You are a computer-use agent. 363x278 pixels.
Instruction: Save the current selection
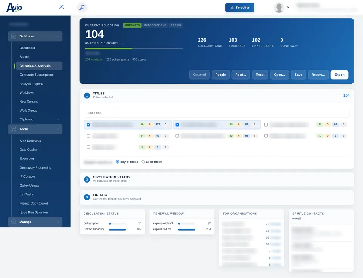tap(298, 75)
